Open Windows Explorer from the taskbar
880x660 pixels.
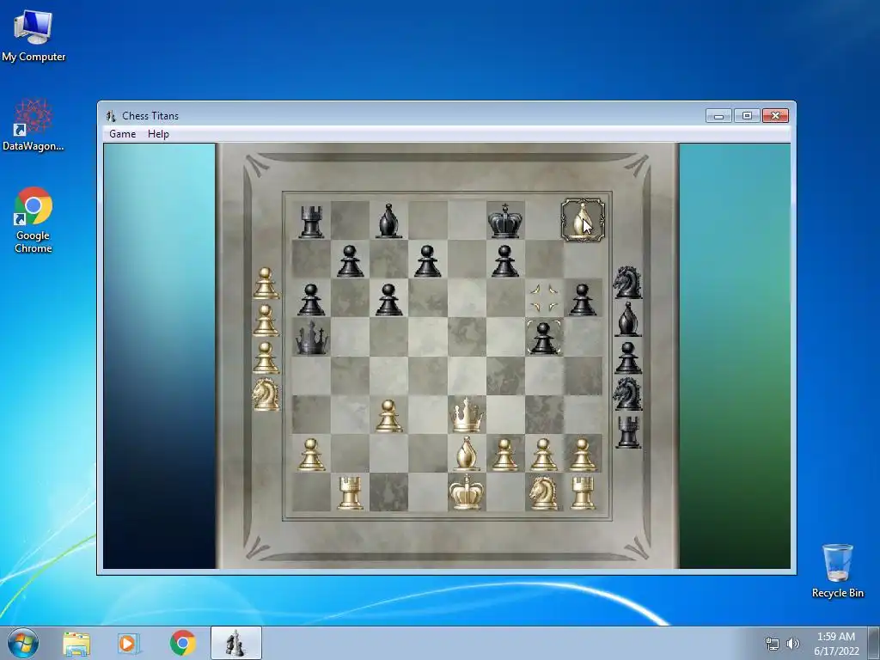tap(76, 643)
